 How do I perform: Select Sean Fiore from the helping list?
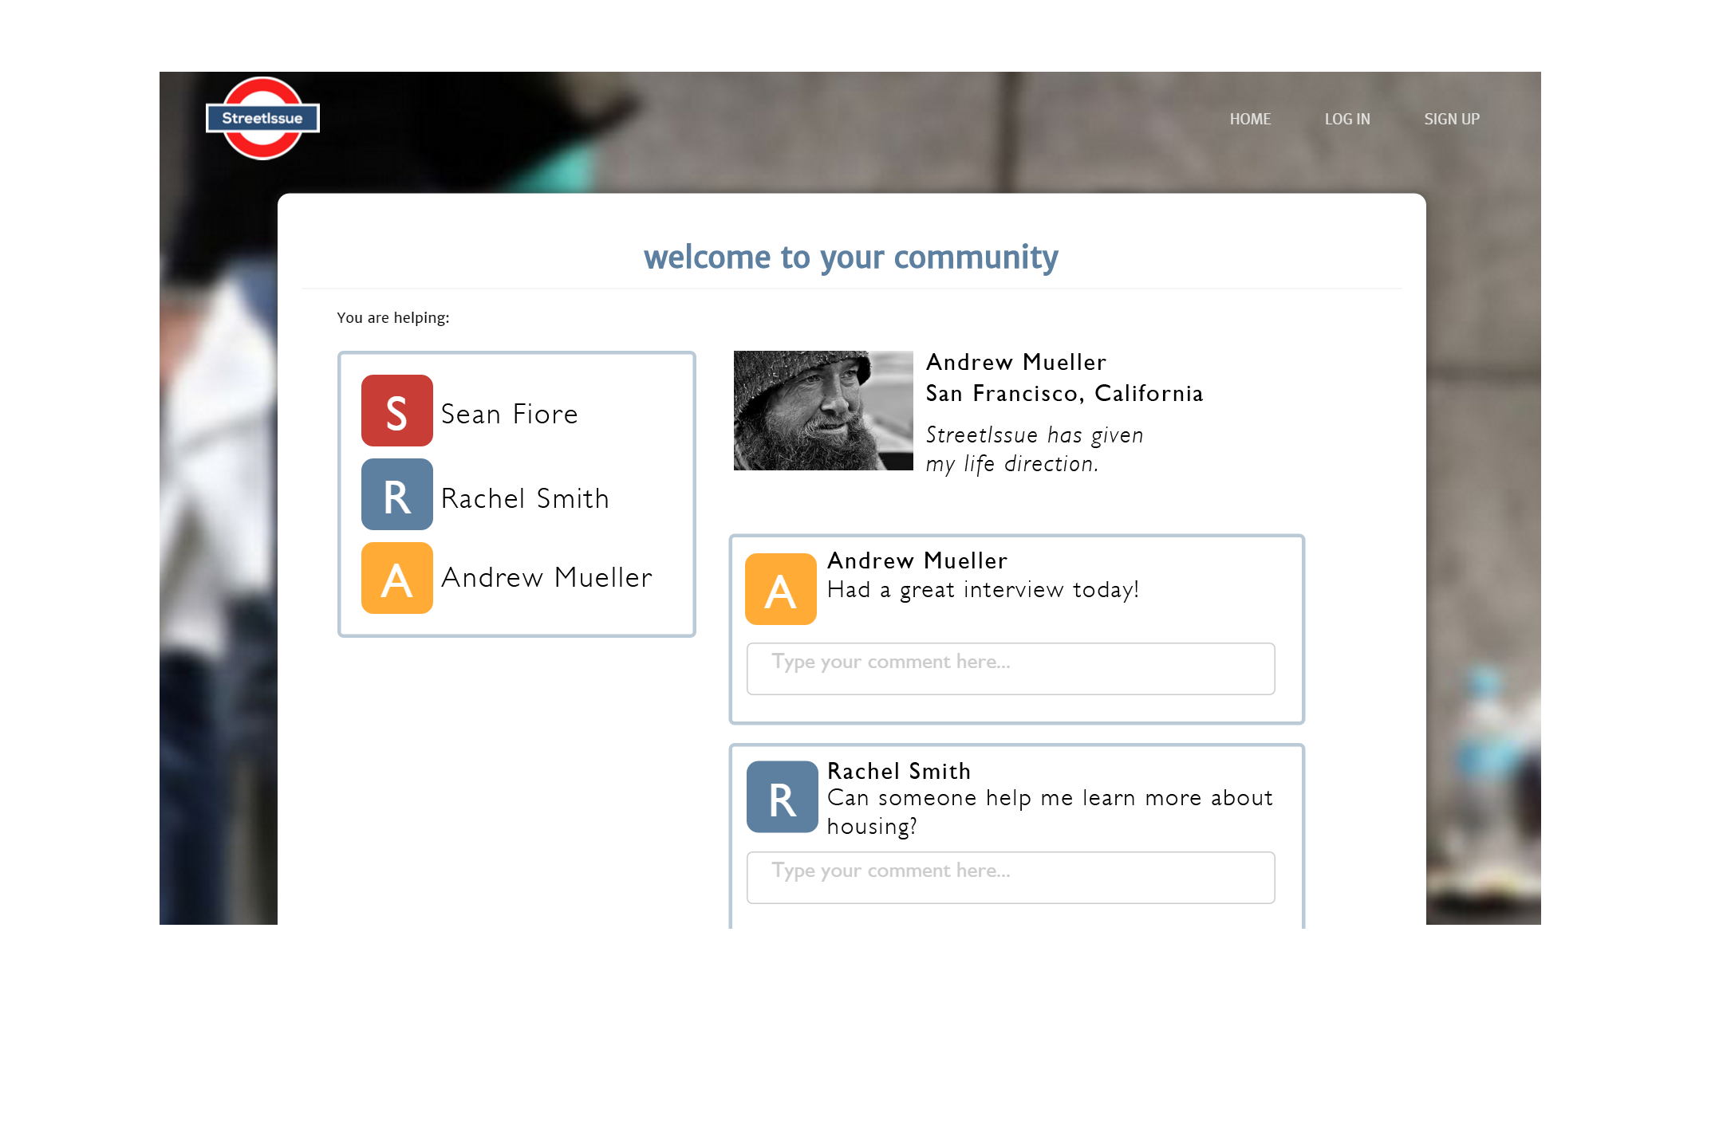(509, 415)
